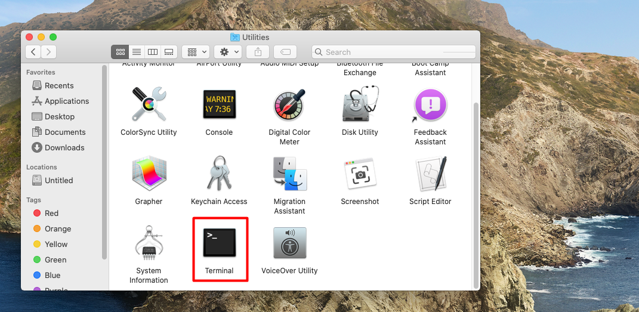Click the Keychain Access label text
Viewport: 639px width, 312px height.
point(219,201)
